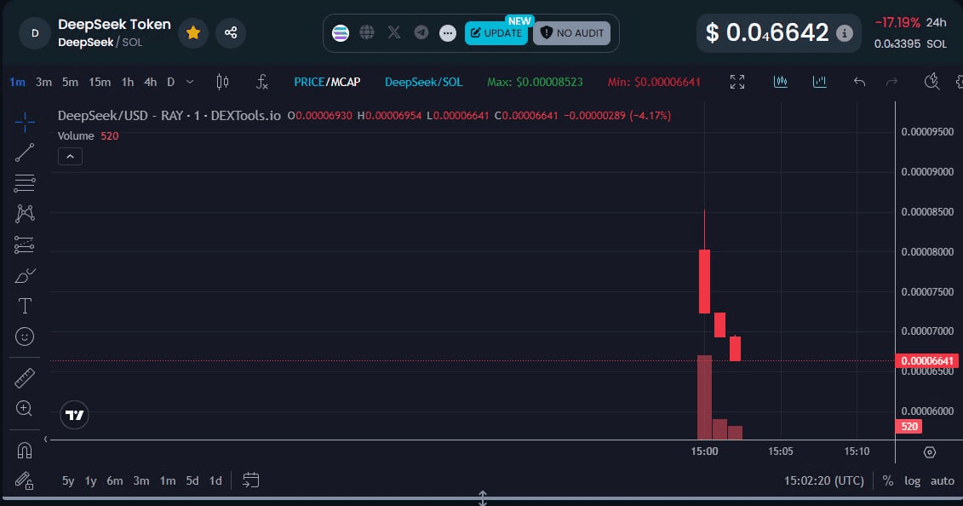Toggle percent scale
963x506 pixels.
(888, 480)
